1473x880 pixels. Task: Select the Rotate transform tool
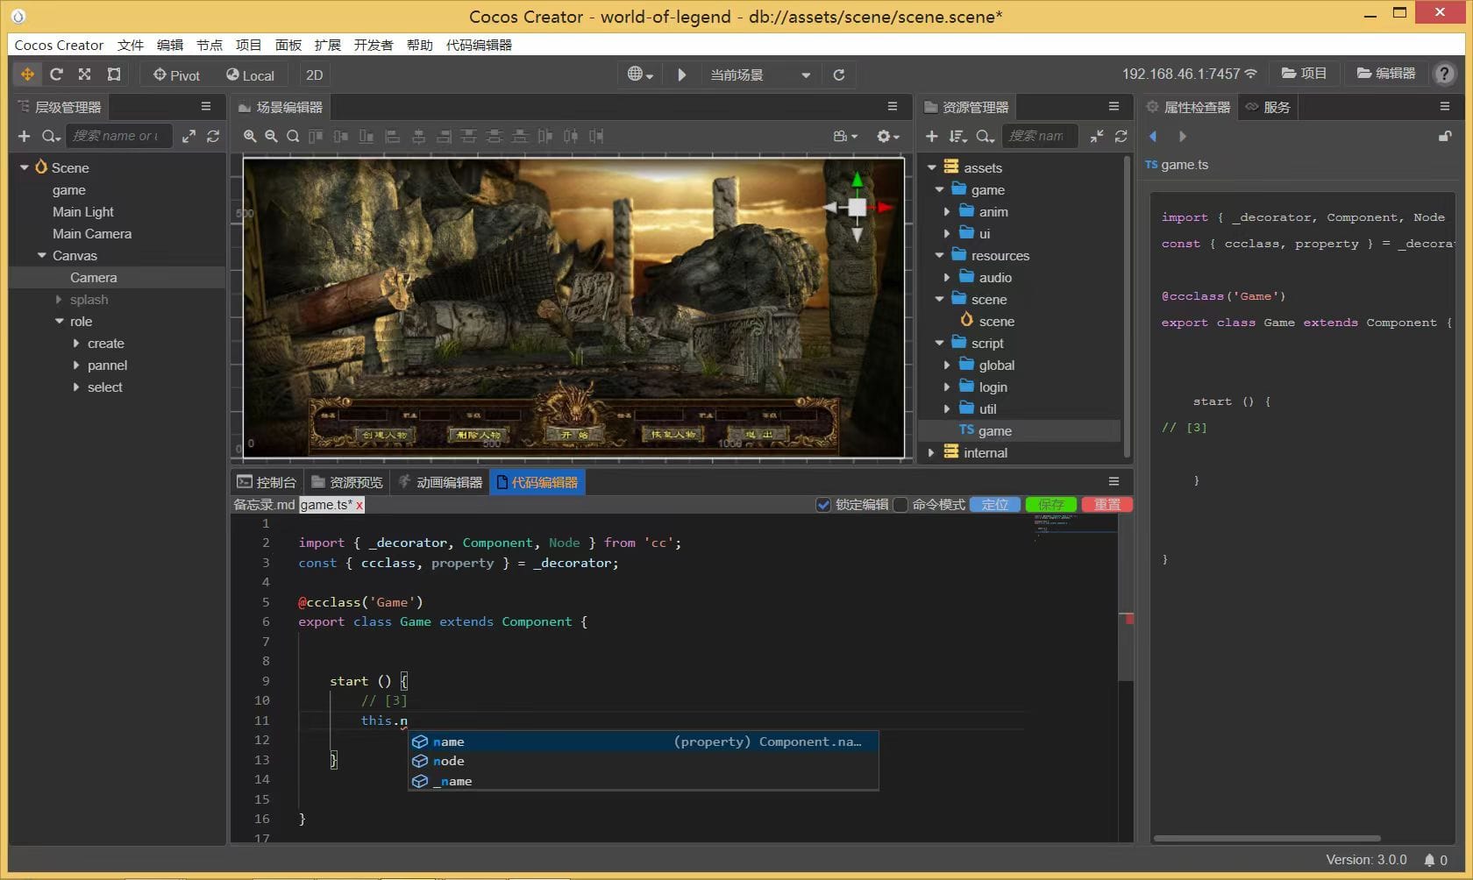pyautogui.click(x=56, y=75)
